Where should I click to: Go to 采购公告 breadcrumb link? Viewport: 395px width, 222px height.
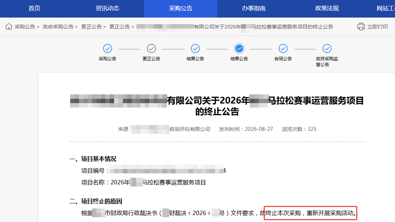pyautogui.click(x=25, y=27)
